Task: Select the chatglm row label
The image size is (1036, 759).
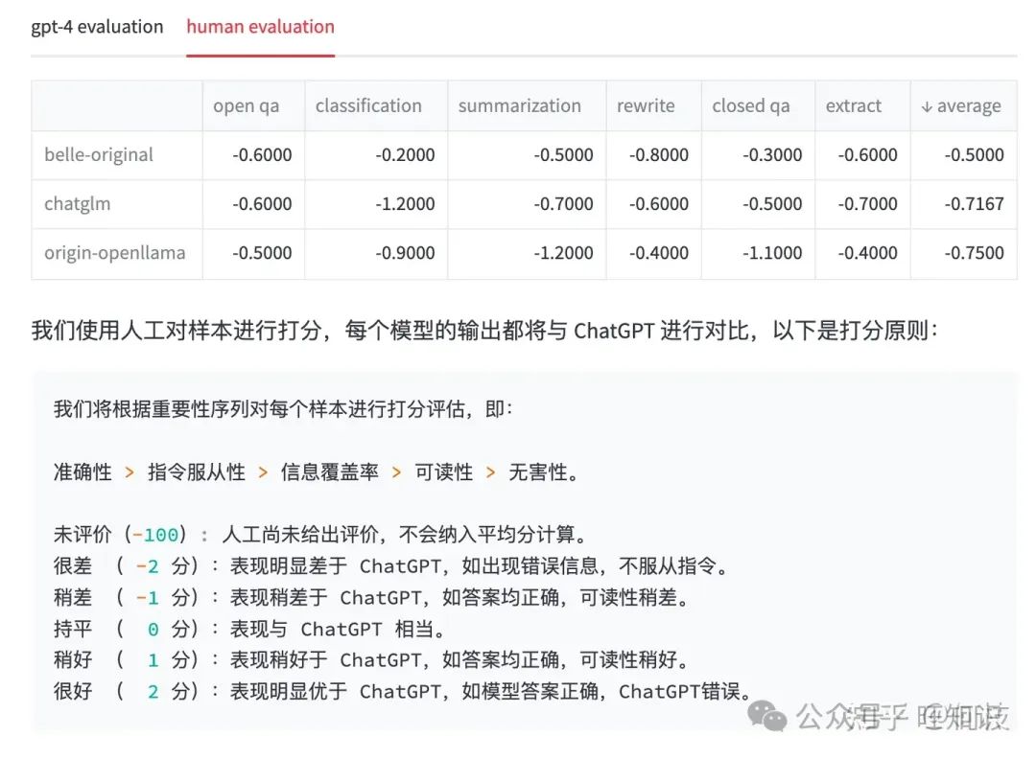Action: pos(78,203)
